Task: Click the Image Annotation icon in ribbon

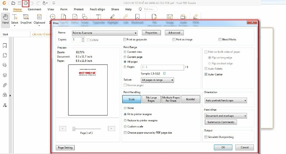Action: (x=169, y=17)
